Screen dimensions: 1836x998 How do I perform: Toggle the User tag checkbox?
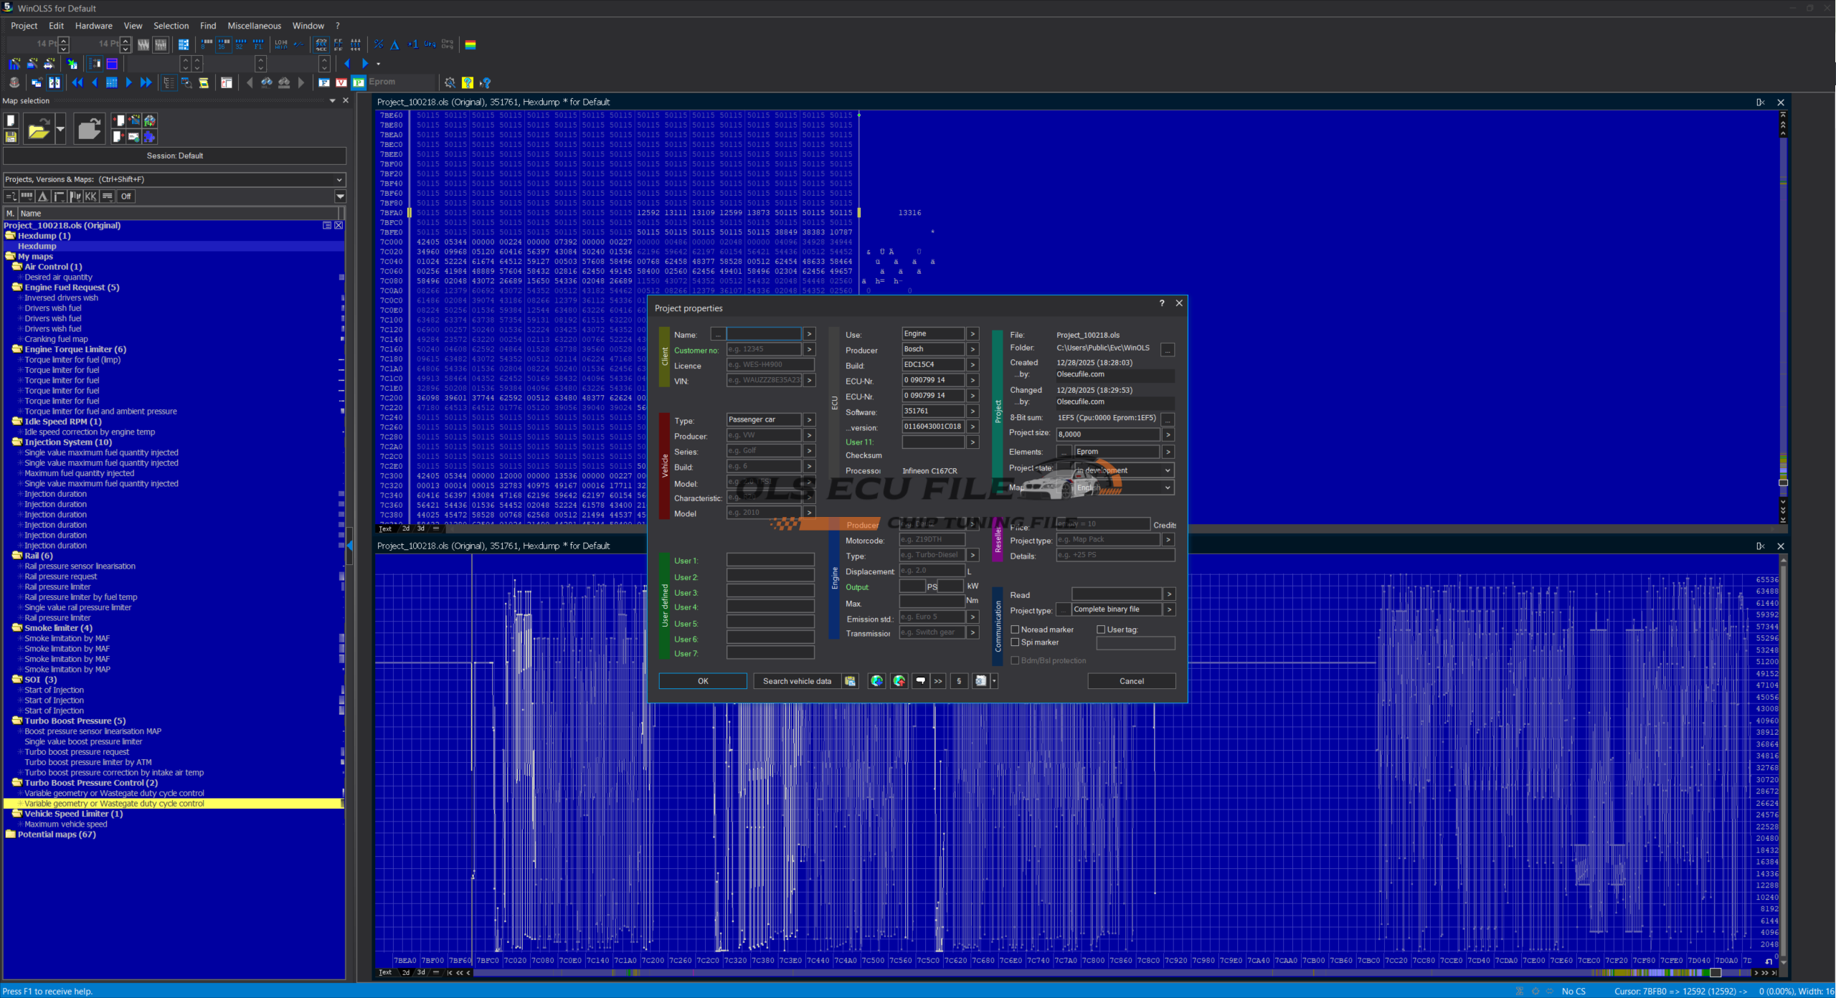pyautogui.click(x=1101, y=629)
